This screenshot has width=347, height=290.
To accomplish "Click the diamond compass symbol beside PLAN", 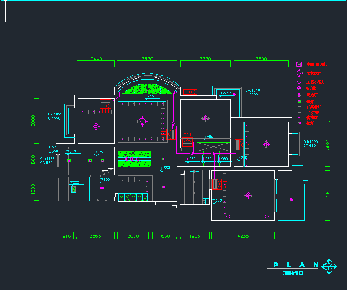I will 329,266.
